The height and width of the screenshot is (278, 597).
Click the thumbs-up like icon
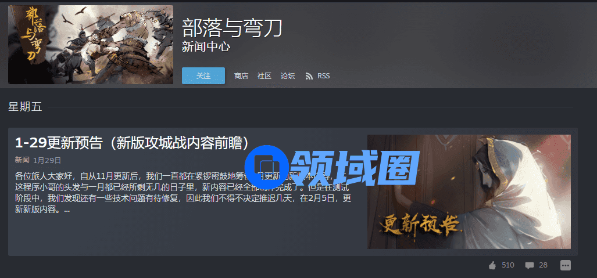492,265
